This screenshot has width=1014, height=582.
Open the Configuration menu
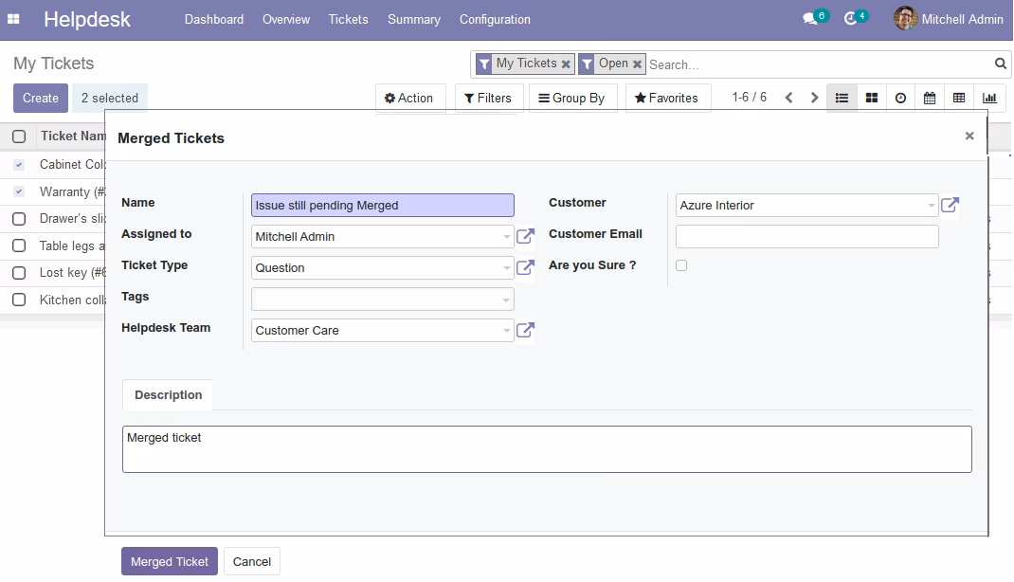pyautogui.click(x=496, y=19)
